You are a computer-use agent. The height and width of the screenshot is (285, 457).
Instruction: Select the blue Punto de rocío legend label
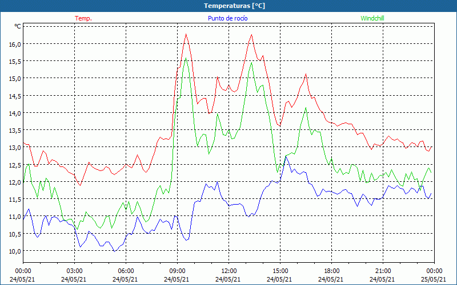(227, 18)
